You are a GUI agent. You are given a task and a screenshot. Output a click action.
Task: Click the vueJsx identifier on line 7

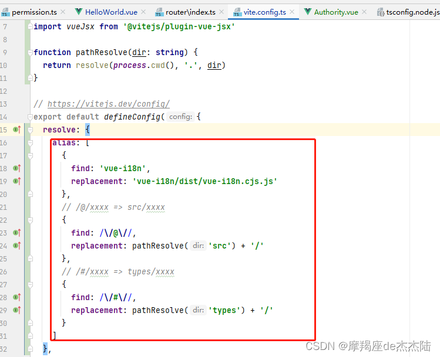[x=80, y=26]
